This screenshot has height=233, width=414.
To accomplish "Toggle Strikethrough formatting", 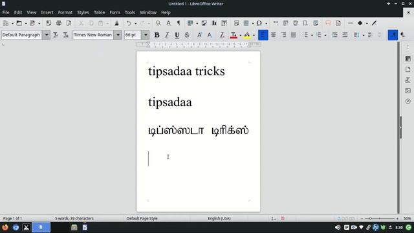I will (x=187, y=35).
